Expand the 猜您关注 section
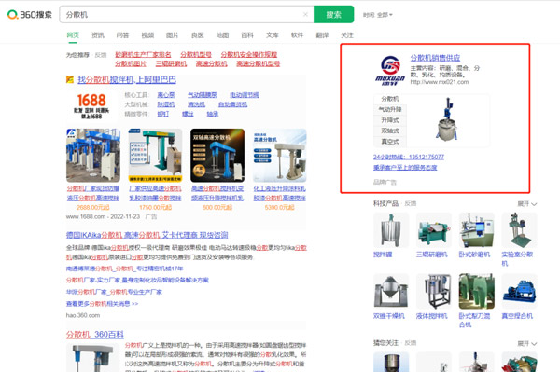This screenshot has width=560, height=372. pyautogui.click(x=527, y=343)
